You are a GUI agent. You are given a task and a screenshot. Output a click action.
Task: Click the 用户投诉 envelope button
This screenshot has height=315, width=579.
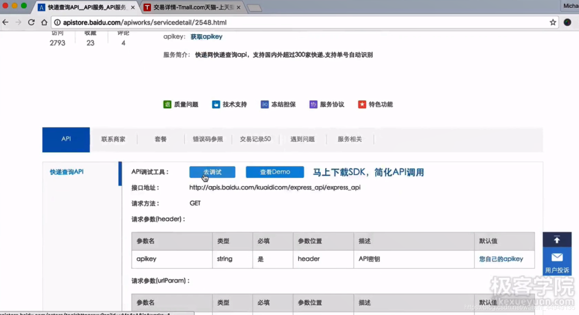pos(557,261)
